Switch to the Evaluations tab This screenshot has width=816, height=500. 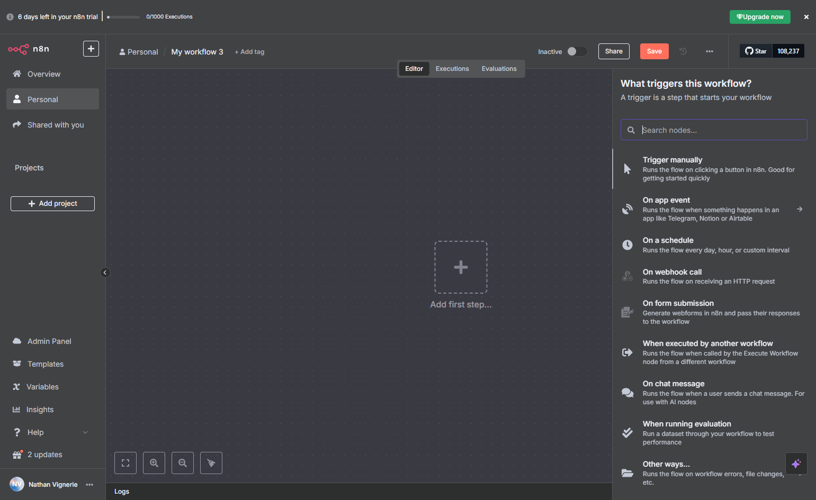(x=499, y=69)
